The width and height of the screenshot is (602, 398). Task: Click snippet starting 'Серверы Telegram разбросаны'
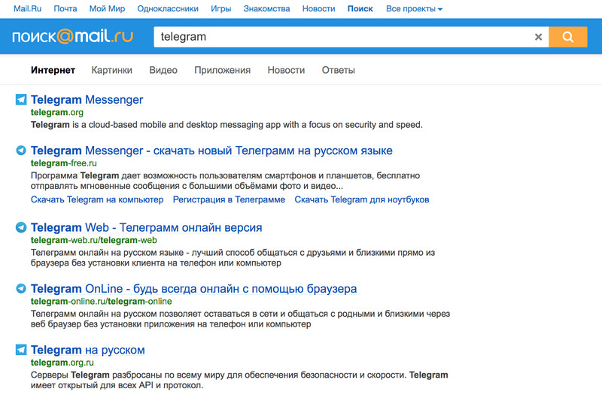[x=239, y=380]
